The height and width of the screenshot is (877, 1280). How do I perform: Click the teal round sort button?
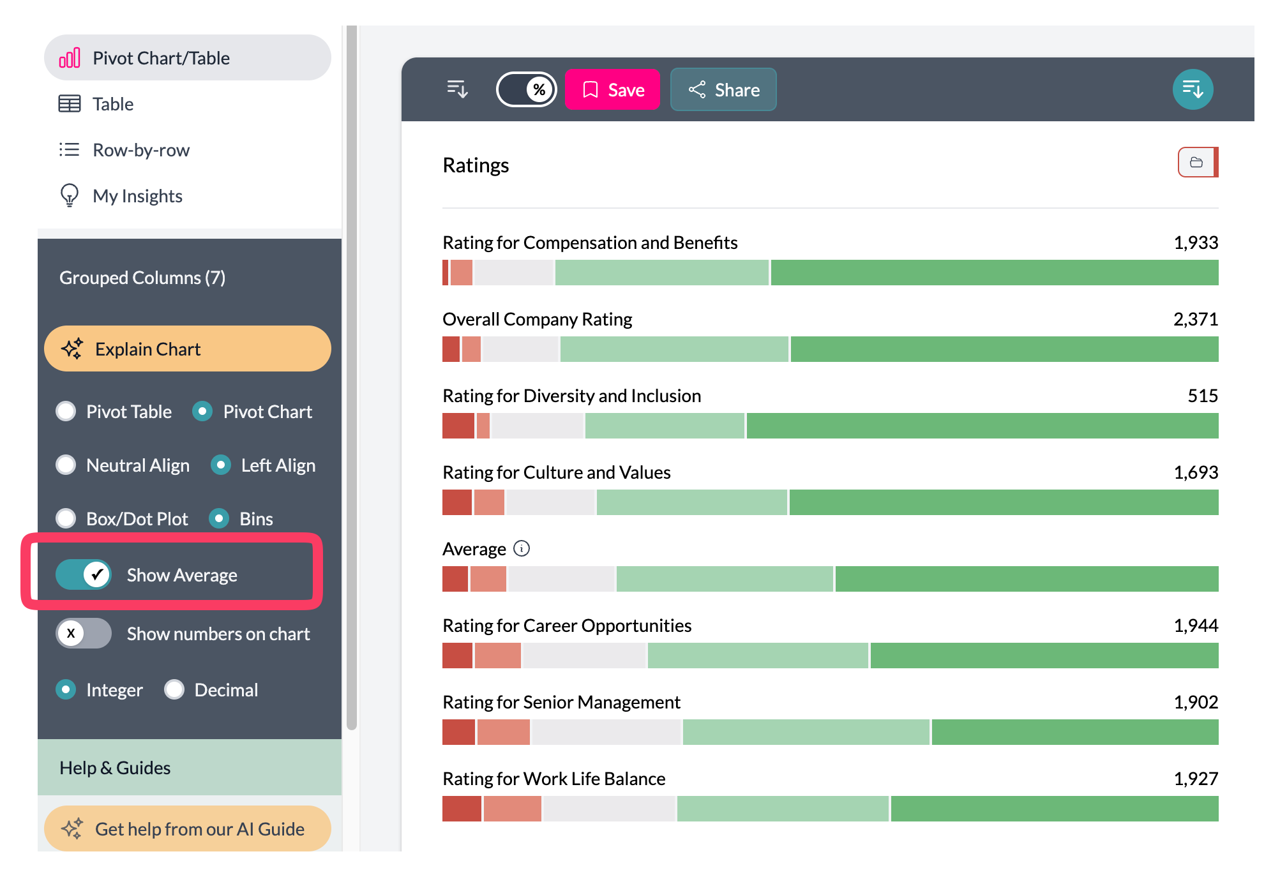[1192, 89]
